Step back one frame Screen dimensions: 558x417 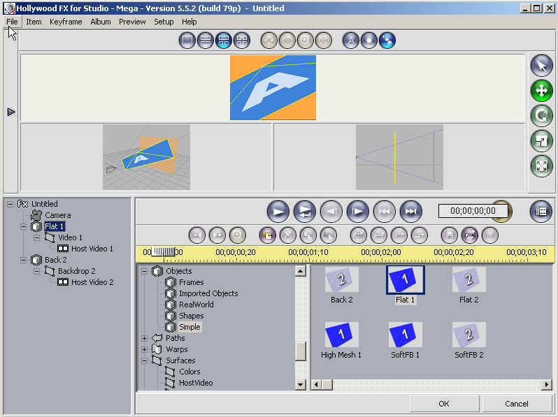point(331,212)
